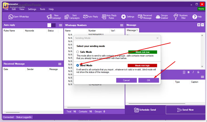Close the Sending Mode dialog
Viewport: 207px width, 122px height.
[x=157, y=38]
